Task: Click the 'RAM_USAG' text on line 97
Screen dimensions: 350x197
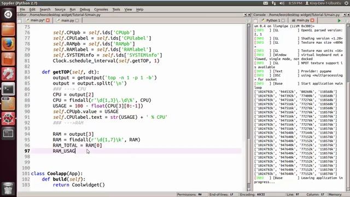Action: coord(64,151)
